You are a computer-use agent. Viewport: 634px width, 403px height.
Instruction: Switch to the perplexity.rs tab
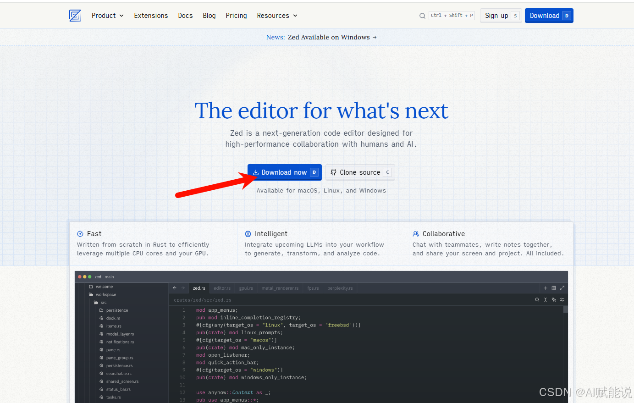coord(340,288)
